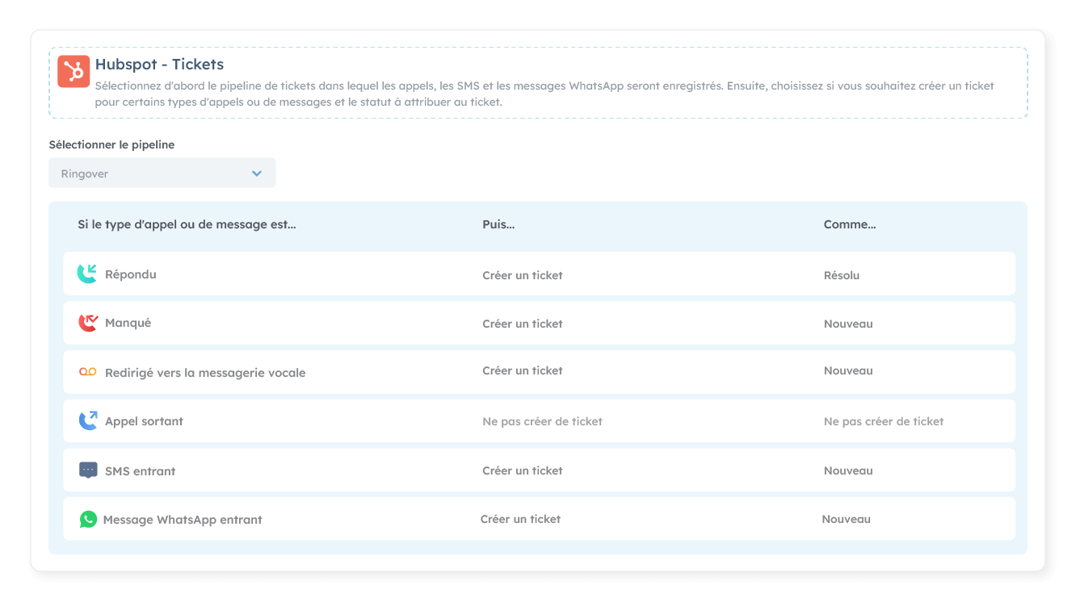This screenshot has height=602, width=1076.
Task: Click the WhatsApp message icon
Action: pyautogui.click(x=88, y=520)
